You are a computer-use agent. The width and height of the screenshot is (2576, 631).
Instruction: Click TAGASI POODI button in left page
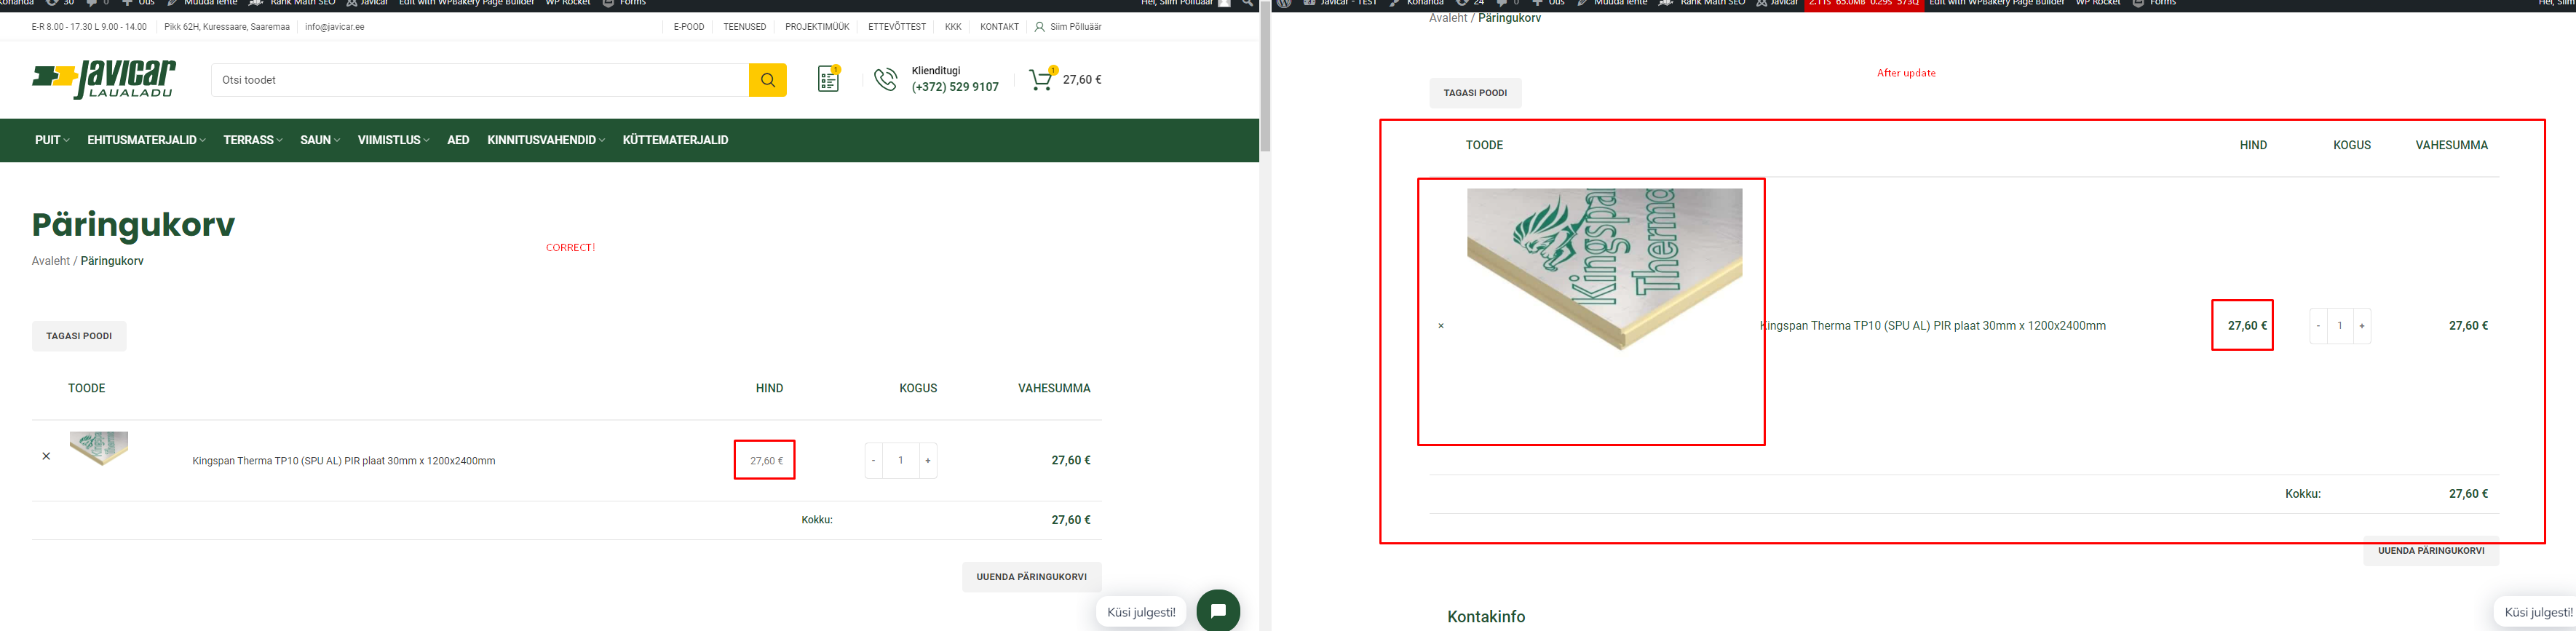click(79, 336)
